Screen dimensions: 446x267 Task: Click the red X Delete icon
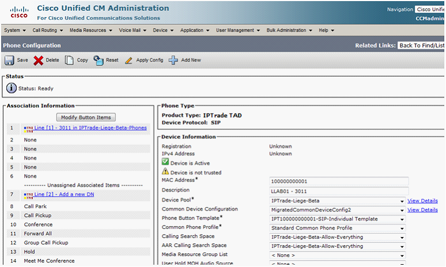tap(39, 61)
